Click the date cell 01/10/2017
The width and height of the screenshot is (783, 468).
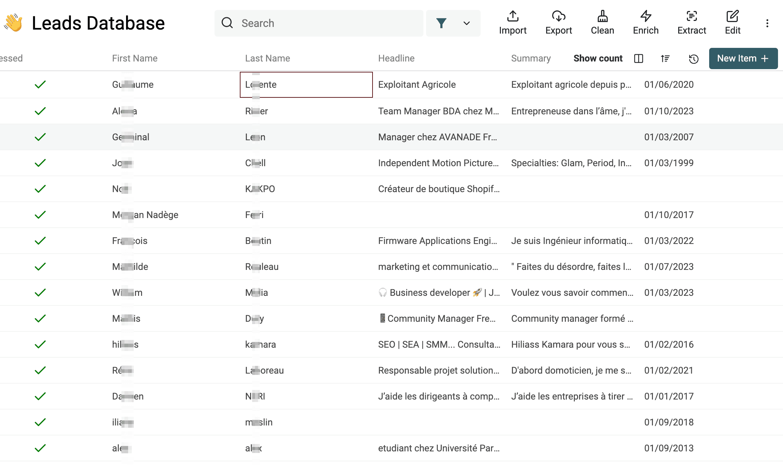click(x=669, y=215)
